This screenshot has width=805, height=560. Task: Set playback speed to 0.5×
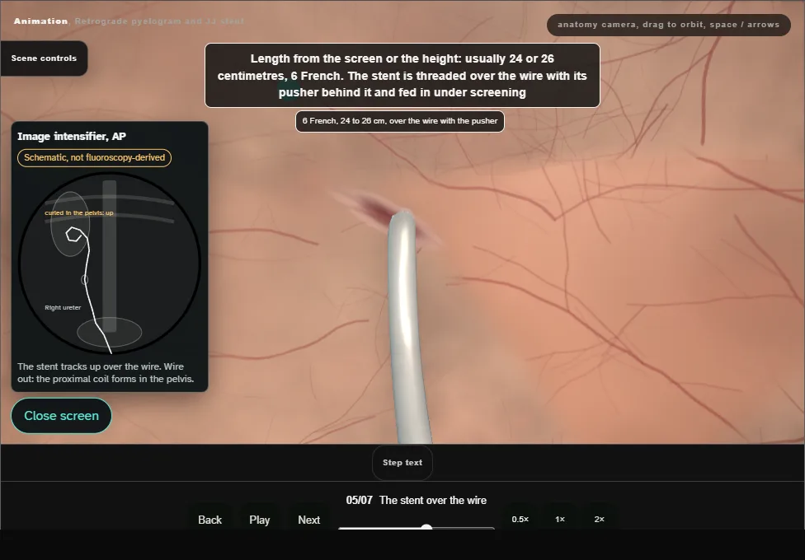tap(520, 519)
